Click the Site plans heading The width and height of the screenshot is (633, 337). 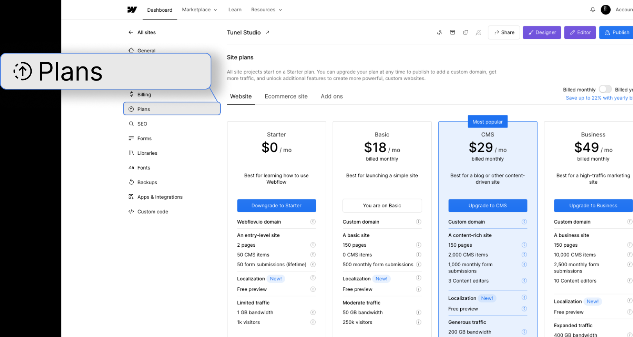click(240, 57)
